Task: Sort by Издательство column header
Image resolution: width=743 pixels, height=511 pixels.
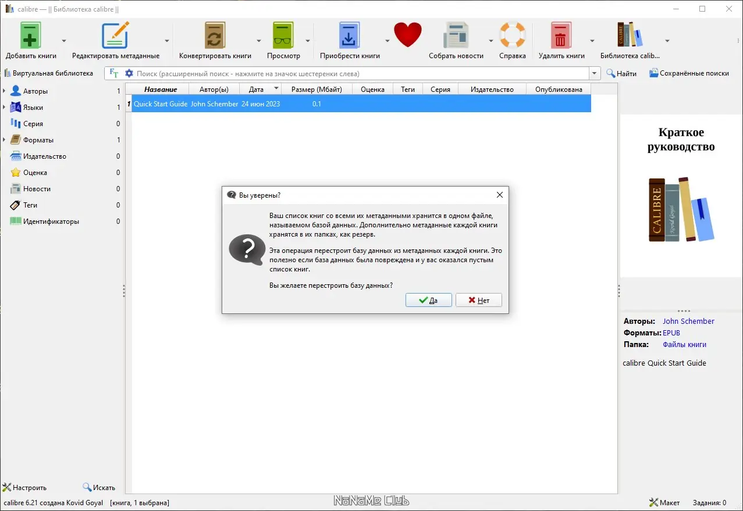Action: click(x=492, y=89)
